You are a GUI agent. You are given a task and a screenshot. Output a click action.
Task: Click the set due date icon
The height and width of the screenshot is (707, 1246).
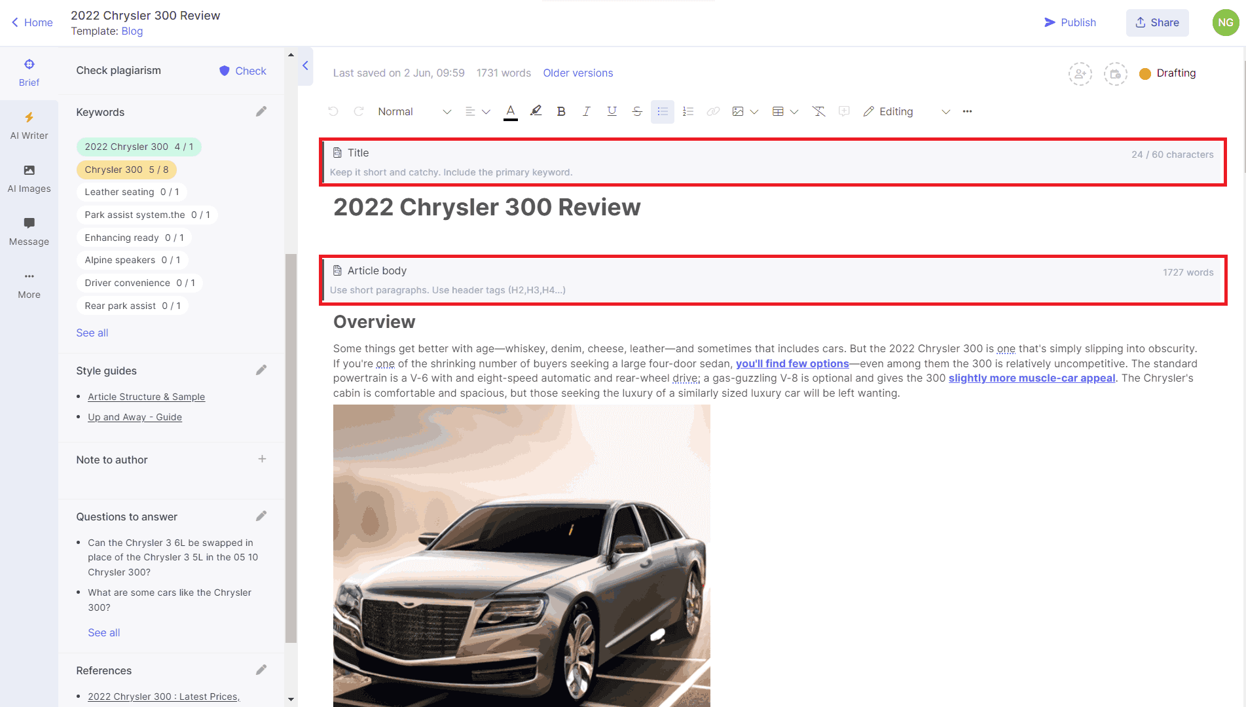click(x=1115, y=73)
